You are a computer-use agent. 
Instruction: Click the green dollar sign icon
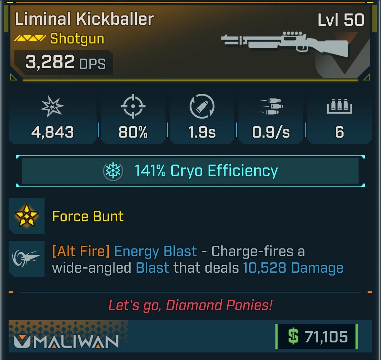point(293,336)
